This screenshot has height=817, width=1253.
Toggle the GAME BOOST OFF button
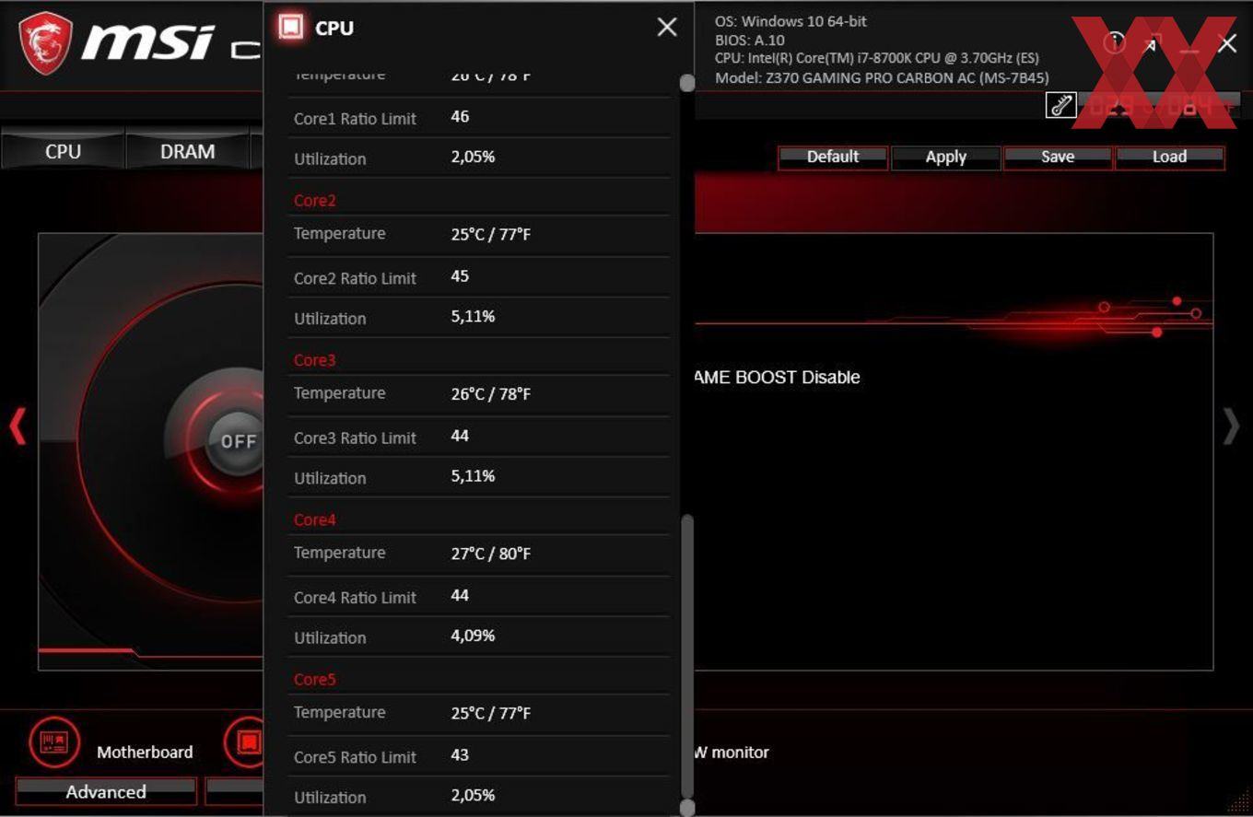(x=237, y=441)
